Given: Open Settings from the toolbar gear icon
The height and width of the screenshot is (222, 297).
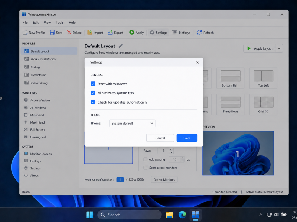Looking at the screenshot, I should (152, 33).
